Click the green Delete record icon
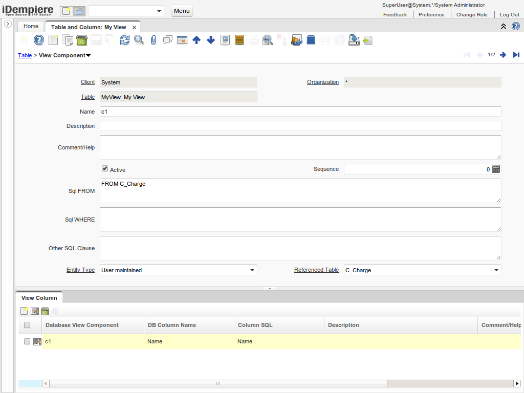The height and width of the screenshot is (393, 524). (82, 40)
